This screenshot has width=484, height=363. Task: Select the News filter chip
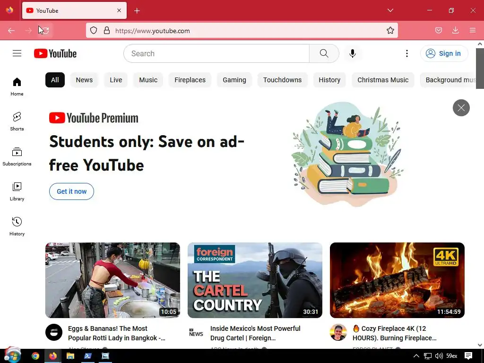point(84,80)
